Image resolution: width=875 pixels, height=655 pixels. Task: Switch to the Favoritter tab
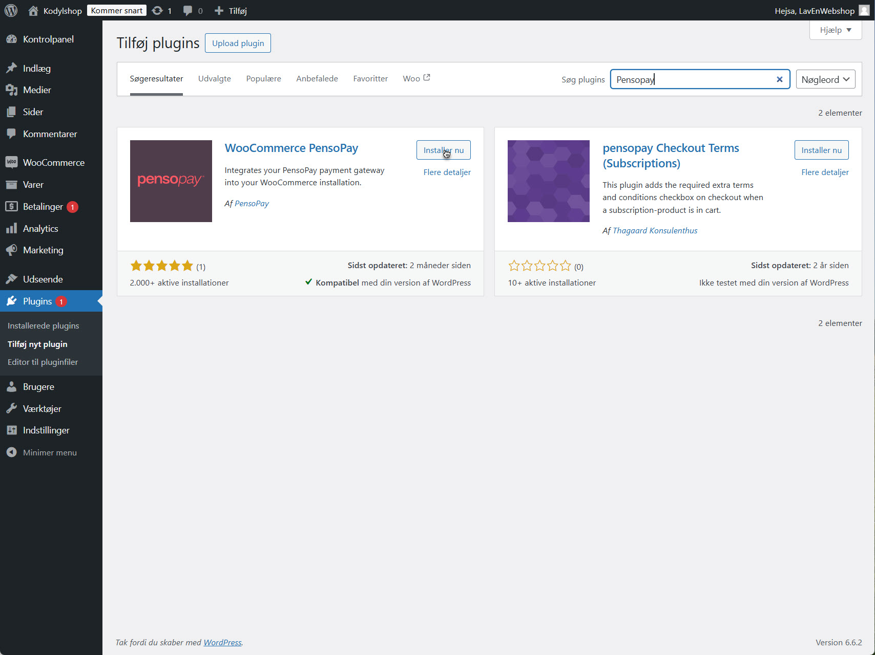pyautogui.click(x=370, y=78)
